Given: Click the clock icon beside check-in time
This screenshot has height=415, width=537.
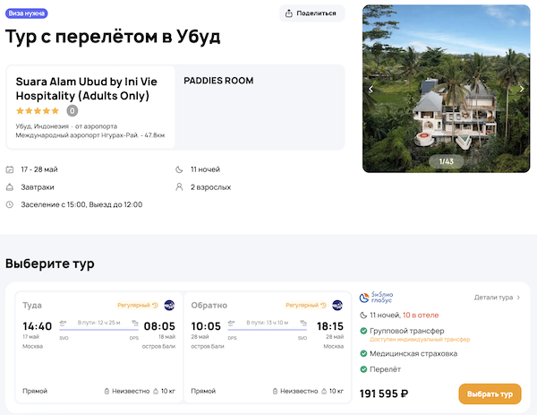Looking at the screenshot, I should click(10, 204).
